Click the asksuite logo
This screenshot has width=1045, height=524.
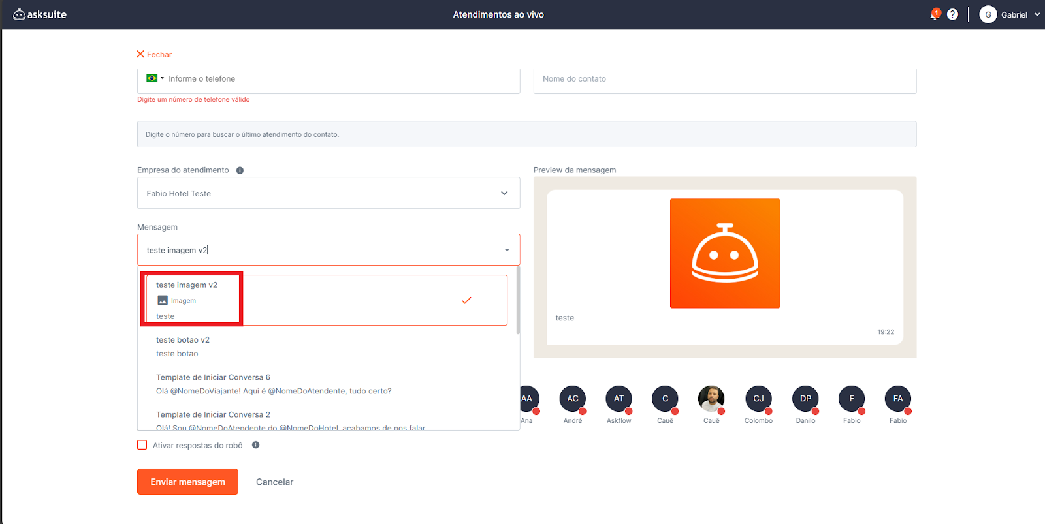tap(40, 14)
